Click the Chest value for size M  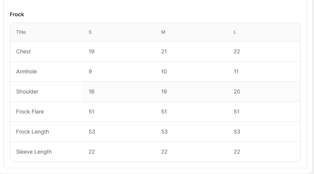[164, 51]
